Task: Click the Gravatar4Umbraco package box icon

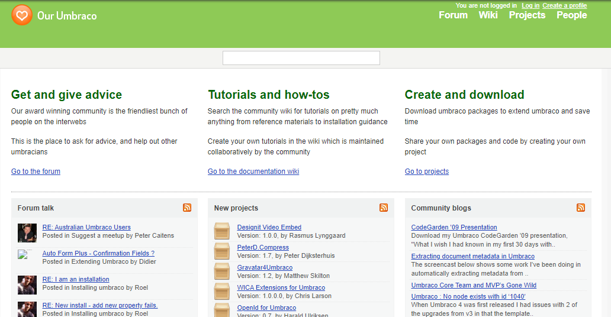Action: pyautogui.click(x=222, y=271)
